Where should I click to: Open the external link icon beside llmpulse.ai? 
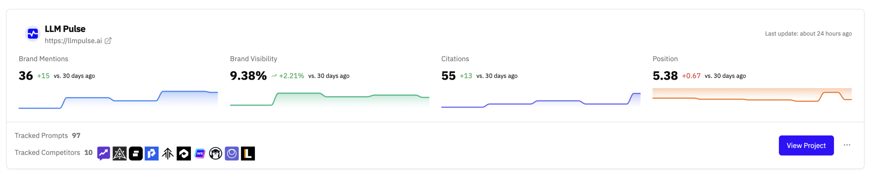(x=108, y=41)
